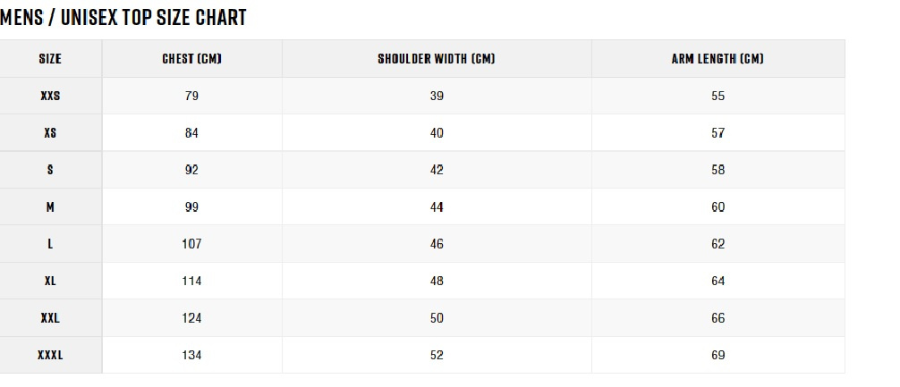Viewport: 900px width, 387px height.
Task: Select the XXS size row label
Action: [50, 96]
